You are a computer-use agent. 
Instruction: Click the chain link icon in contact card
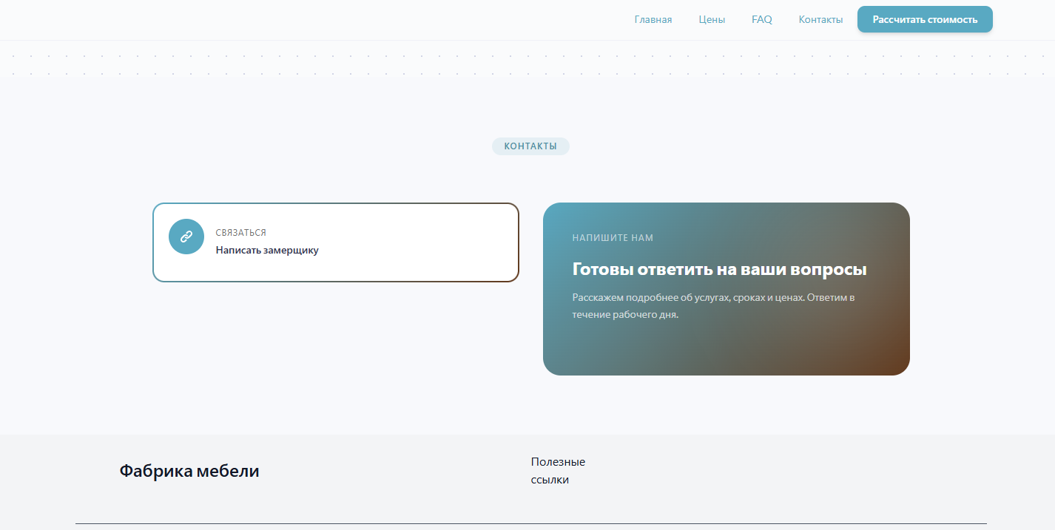(x=186, y=237)
